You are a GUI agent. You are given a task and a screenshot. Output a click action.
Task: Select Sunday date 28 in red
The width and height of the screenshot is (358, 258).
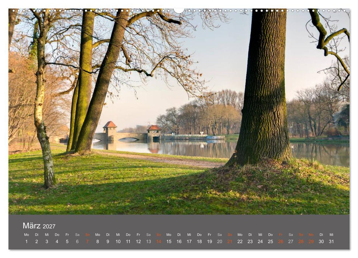[301, 241]
